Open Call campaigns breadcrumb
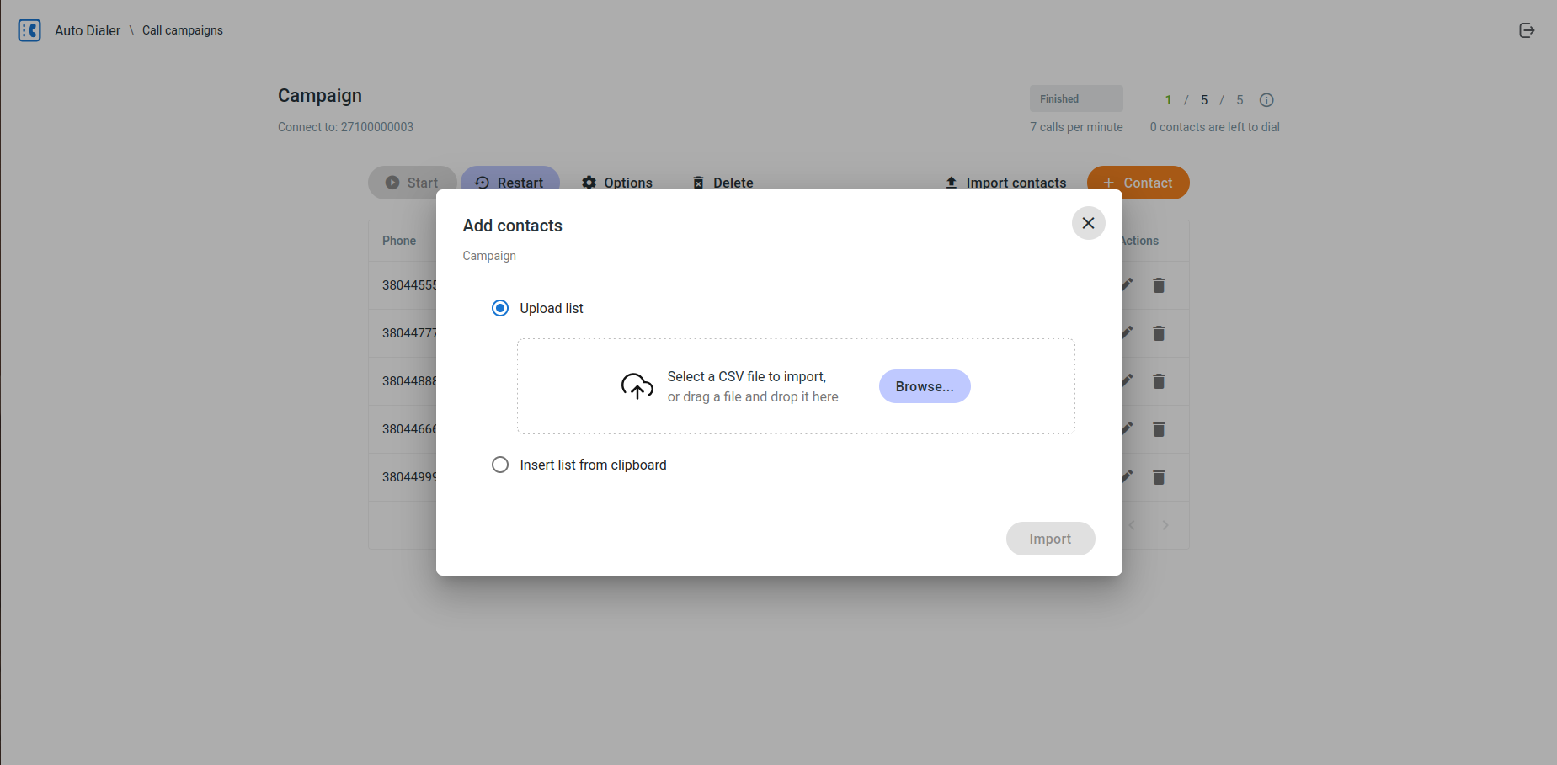1557x765 pixels. [183, 30]
